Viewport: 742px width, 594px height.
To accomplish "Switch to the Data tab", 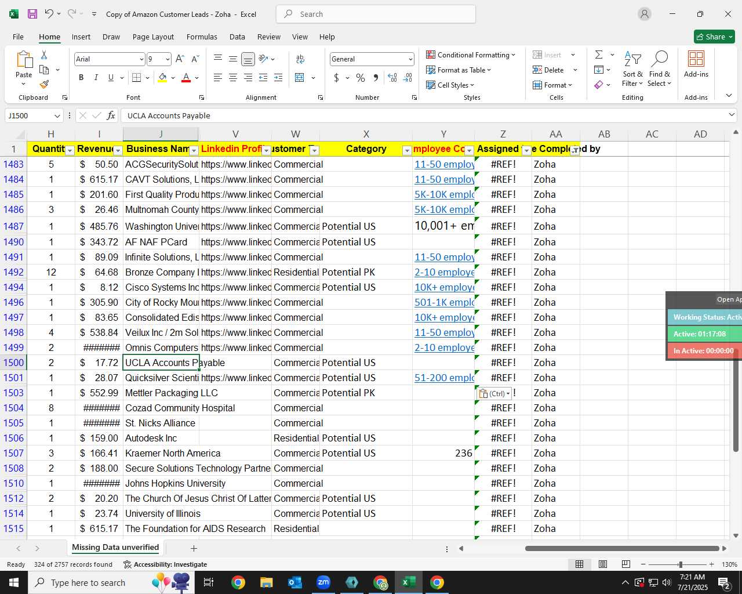I will (237, 37).
